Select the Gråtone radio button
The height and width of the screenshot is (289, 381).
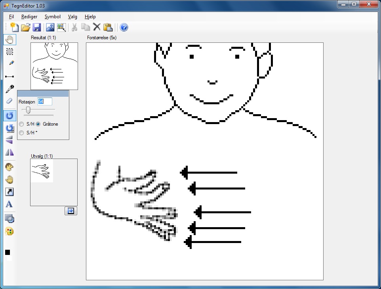[38, 124]
